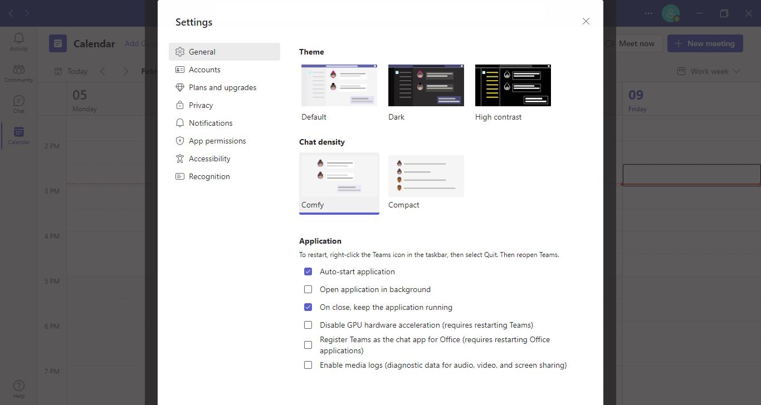Open the App permissions settings tab
Screen dimensions: 761x405
coord(225,141)
